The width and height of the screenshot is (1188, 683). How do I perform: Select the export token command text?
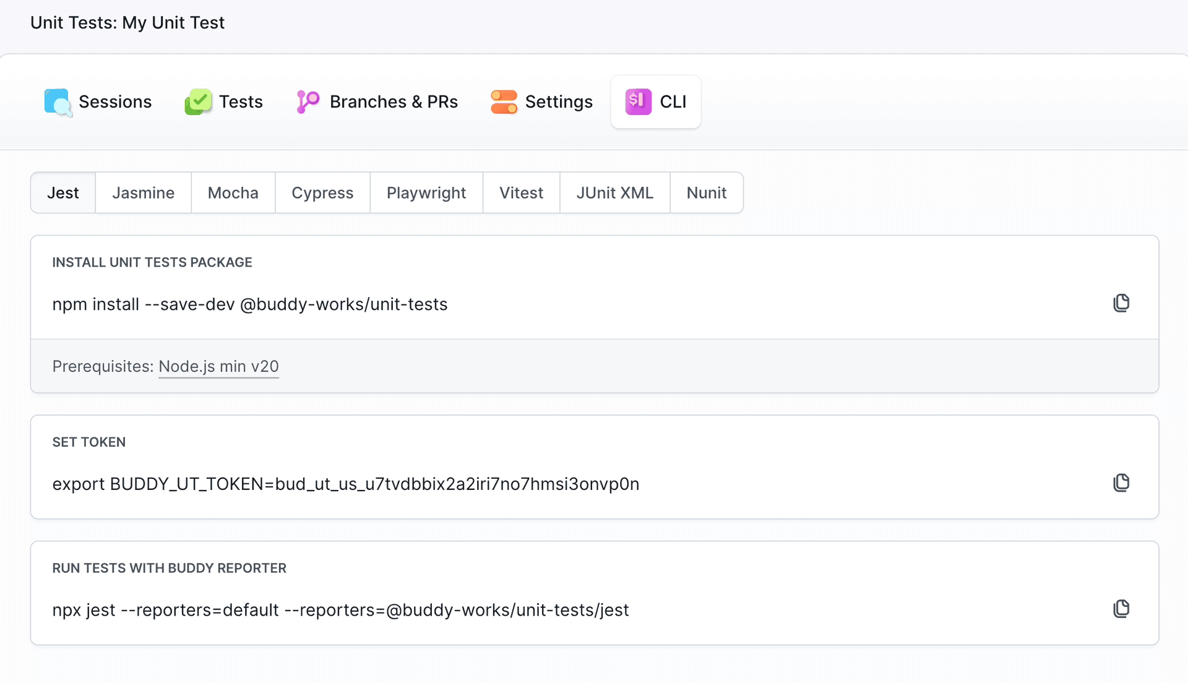345,484
